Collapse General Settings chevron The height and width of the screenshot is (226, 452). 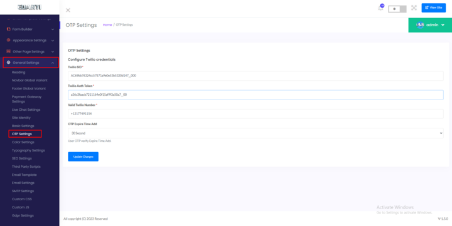pos(53,63)
